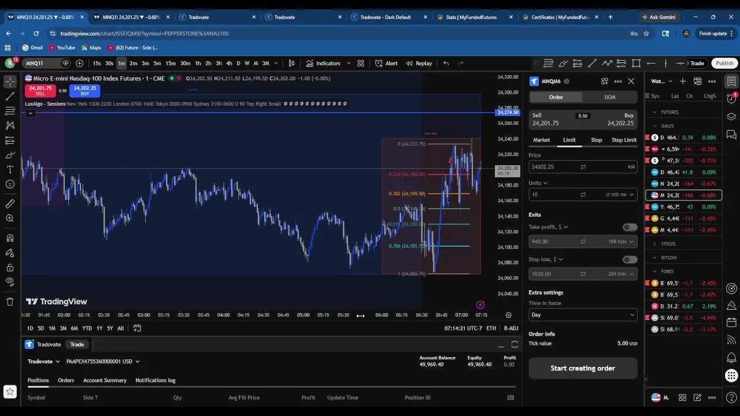Click Start creating order button
This screenshot has height=416, width=740.
[x=583, y=368]
